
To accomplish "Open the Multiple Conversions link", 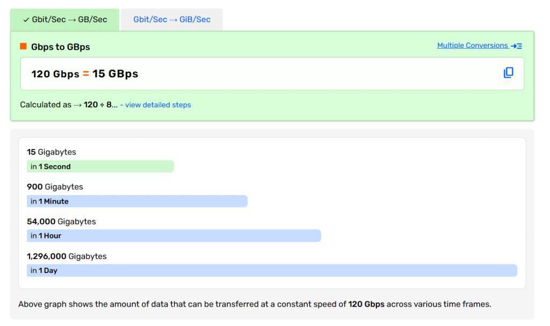I will tap(473, 46).
